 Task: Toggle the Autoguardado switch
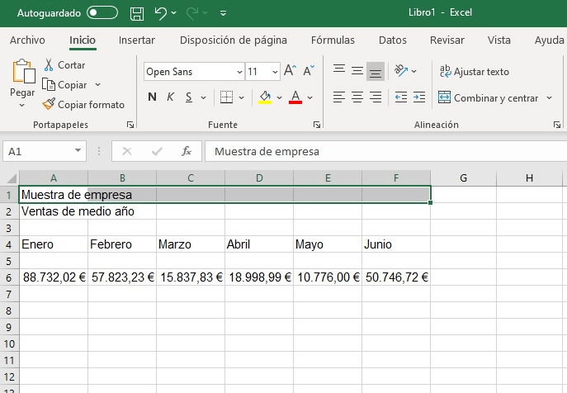[102, 13]
